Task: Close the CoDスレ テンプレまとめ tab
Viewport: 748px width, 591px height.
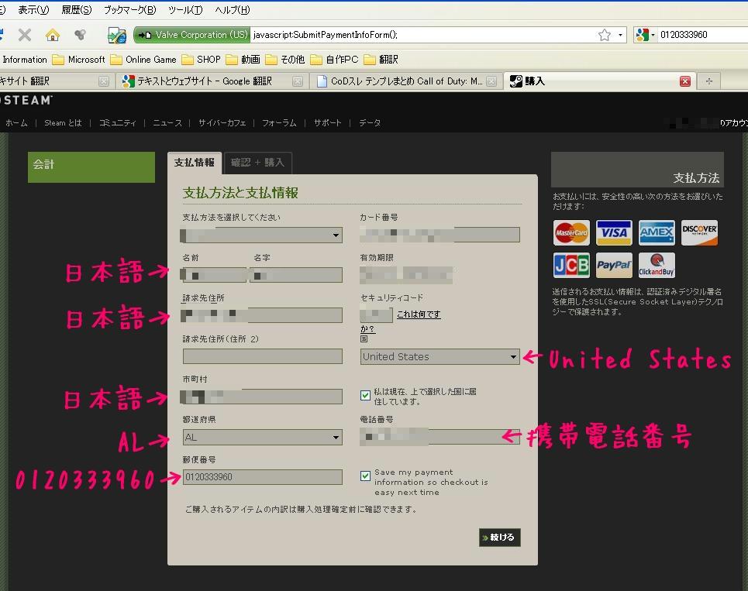Action: pos(491,81)
